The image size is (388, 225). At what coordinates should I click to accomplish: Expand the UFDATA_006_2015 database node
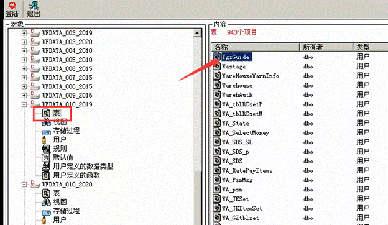(24, 68)
